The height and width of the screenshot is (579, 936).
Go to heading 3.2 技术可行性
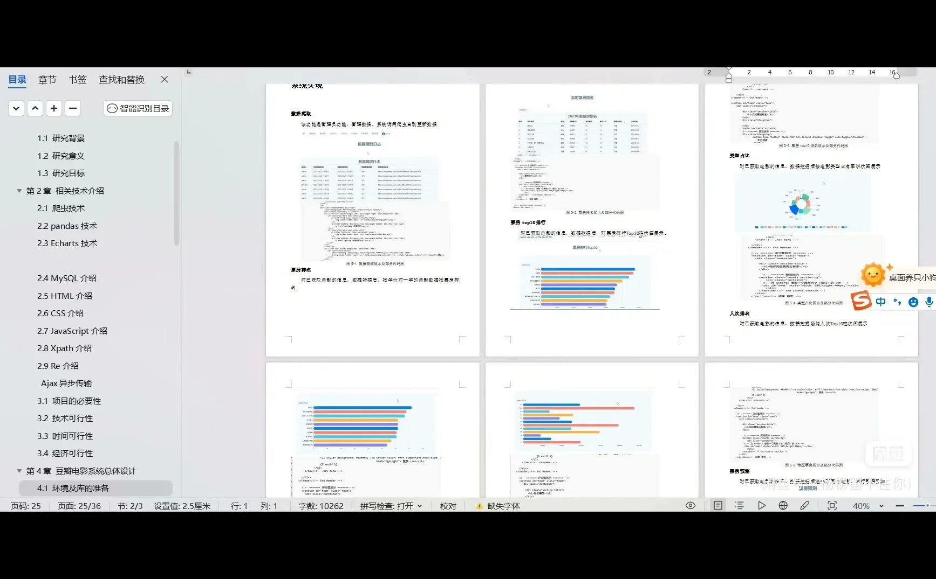click(65, 418)
